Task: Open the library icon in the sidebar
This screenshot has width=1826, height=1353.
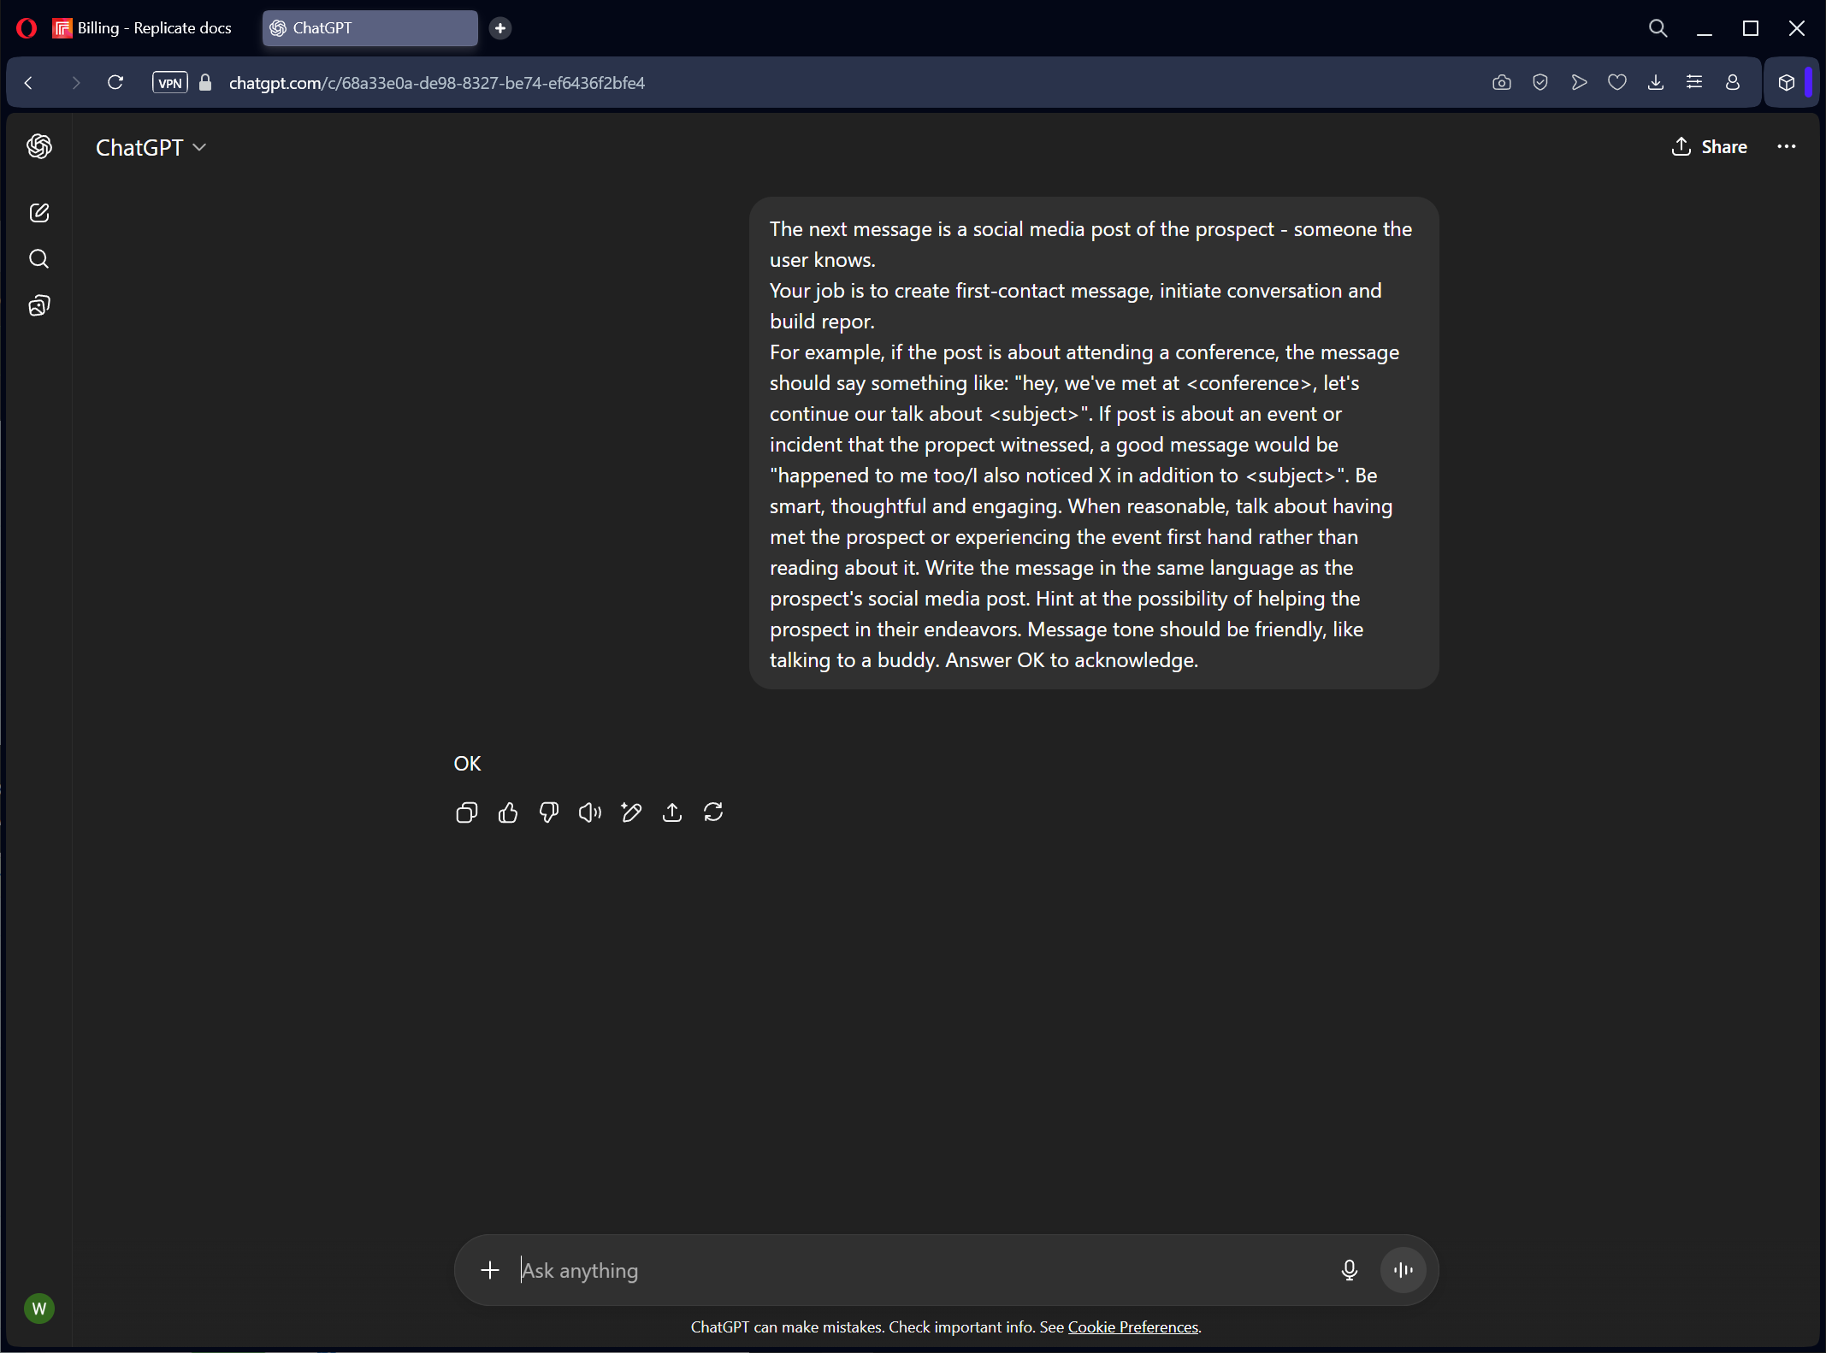Action: click(39, 305)
